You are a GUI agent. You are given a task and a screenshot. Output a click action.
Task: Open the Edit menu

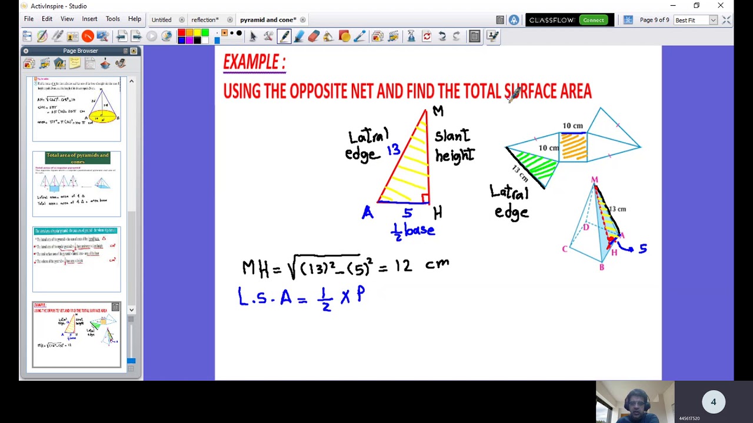[47, 19]
